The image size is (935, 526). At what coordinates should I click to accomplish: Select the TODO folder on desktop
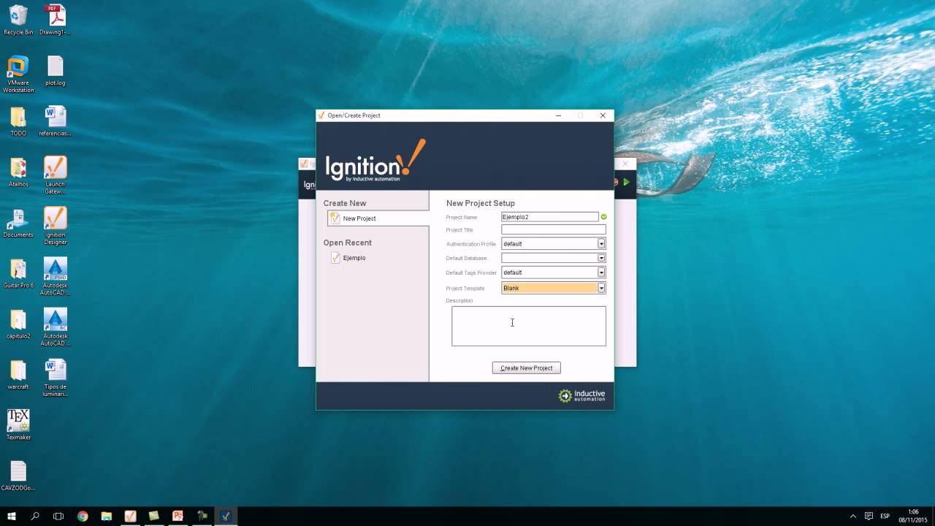point(18,121)
